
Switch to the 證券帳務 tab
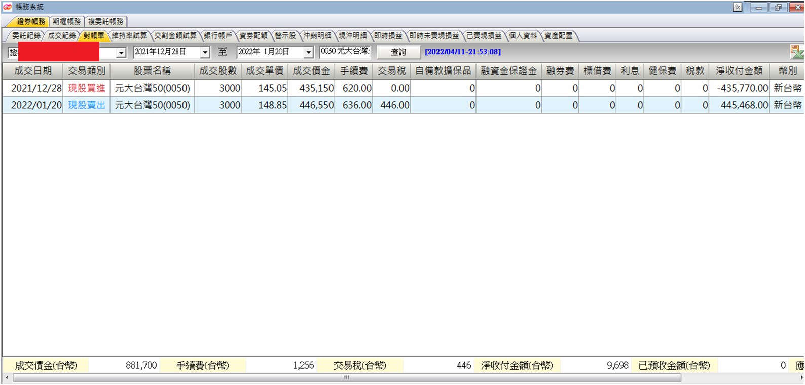point(31,21)
